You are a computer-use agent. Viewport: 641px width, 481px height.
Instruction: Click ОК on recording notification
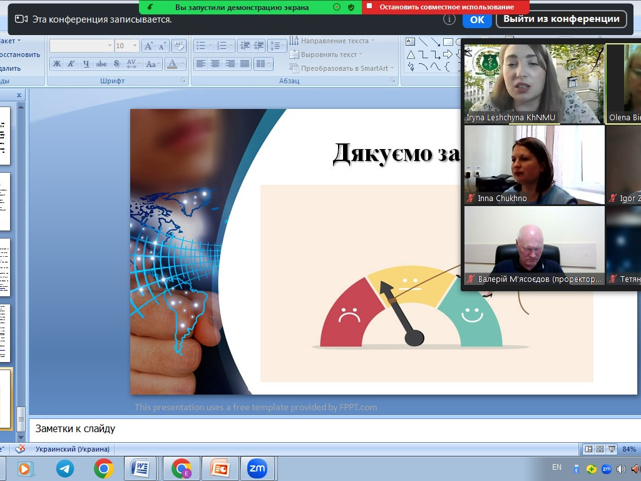[476, 19]
